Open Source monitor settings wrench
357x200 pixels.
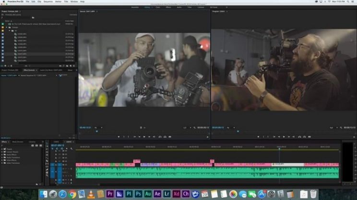coord(194,128)
